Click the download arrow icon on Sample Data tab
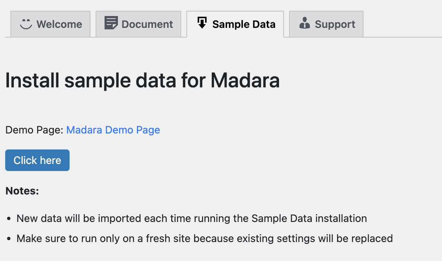Viewport: 442px width, 261px height. coord(202,23)
